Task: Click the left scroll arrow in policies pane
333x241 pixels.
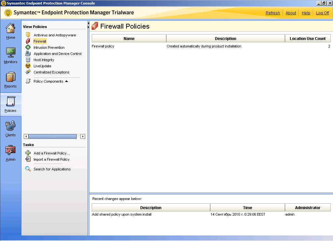Action: tap(26, 136)
